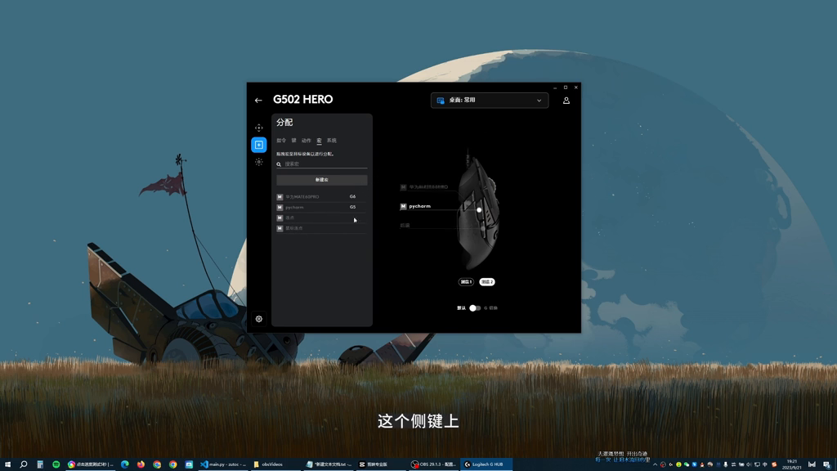The image size is (837, 471).
Task: Open the user account profile icon
Action: coord(566,101)
